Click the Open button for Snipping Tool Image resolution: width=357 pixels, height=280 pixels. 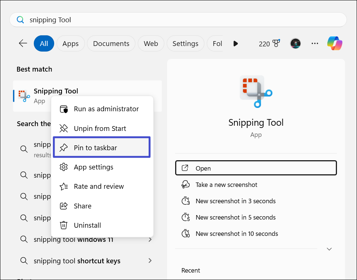click(x=256, y=168)
